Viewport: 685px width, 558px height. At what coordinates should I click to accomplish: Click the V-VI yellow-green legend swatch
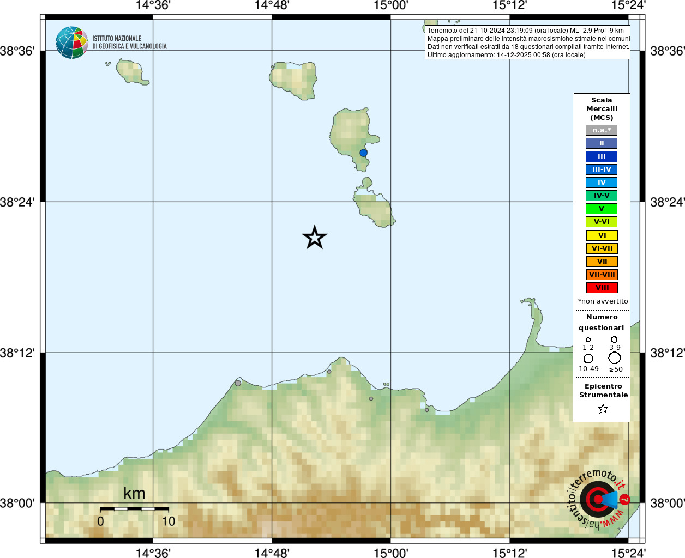pyautogui.click(x=602, y=222)
